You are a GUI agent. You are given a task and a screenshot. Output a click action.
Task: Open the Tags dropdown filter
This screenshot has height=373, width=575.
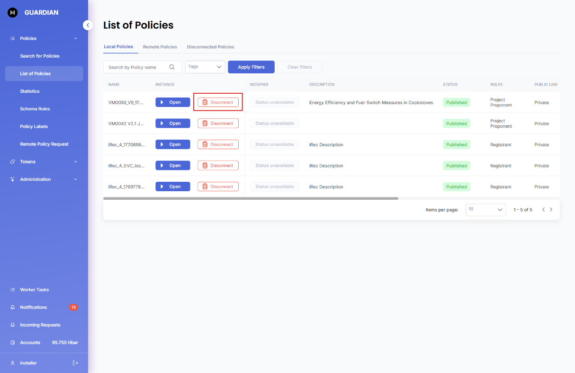coord(205,67)
